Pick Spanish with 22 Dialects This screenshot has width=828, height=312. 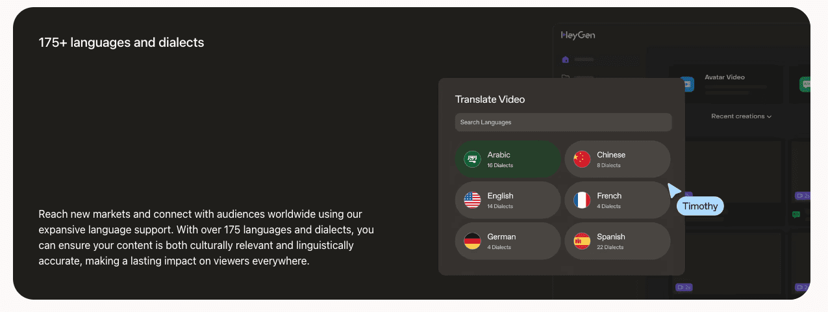(617, 241)
